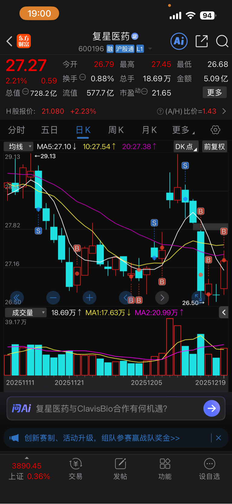The width and height of the screenshot is (232, 504).
Task: Toggle 前复权 adjustment option
Action: pyautogui.click(x=214, y=147)
